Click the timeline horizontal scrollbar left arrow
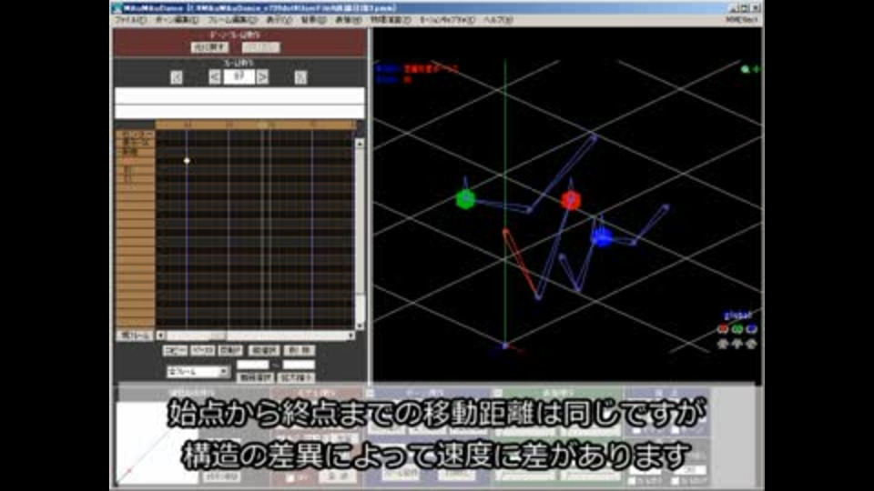 point(160,336)
